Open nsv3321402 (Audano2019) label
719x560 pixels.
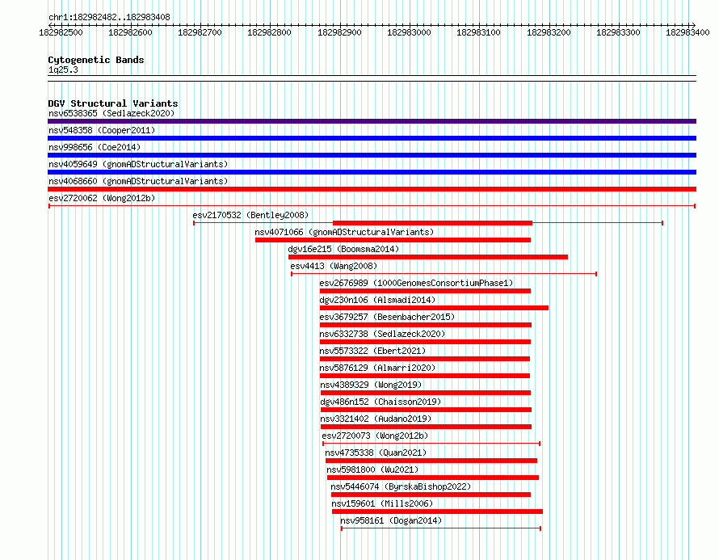[376, 419]
